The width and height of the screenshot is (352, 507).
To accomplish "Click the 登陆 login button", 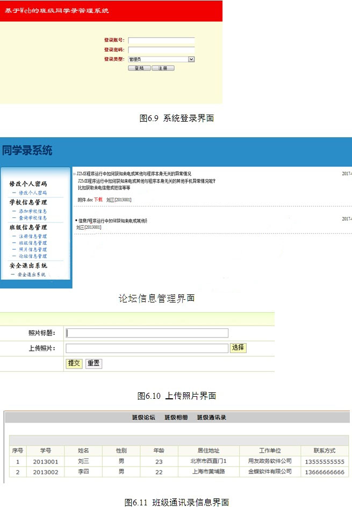I will [139, 68].
